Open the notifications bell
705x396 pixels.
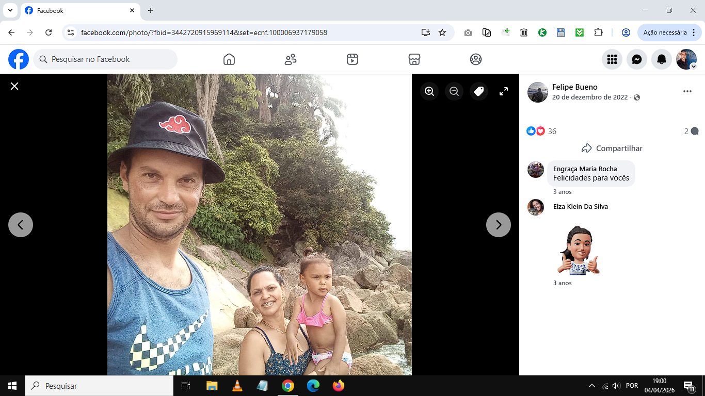pyautogui.click(x=662, y=59)
